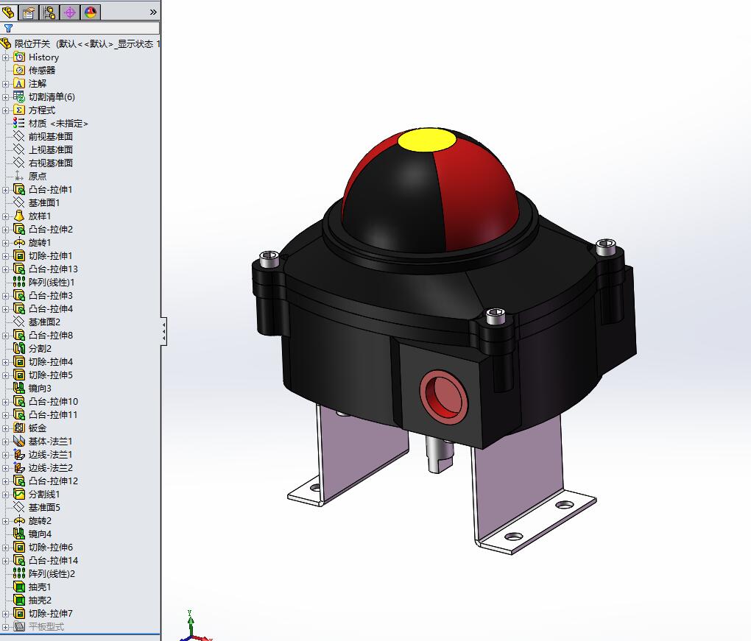Expand the History folder

click(5, 57)
